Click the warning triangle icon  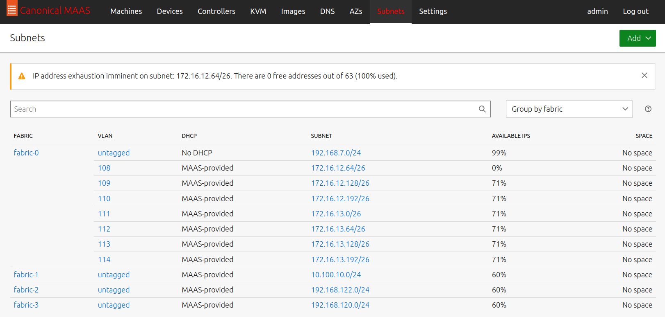22,76
